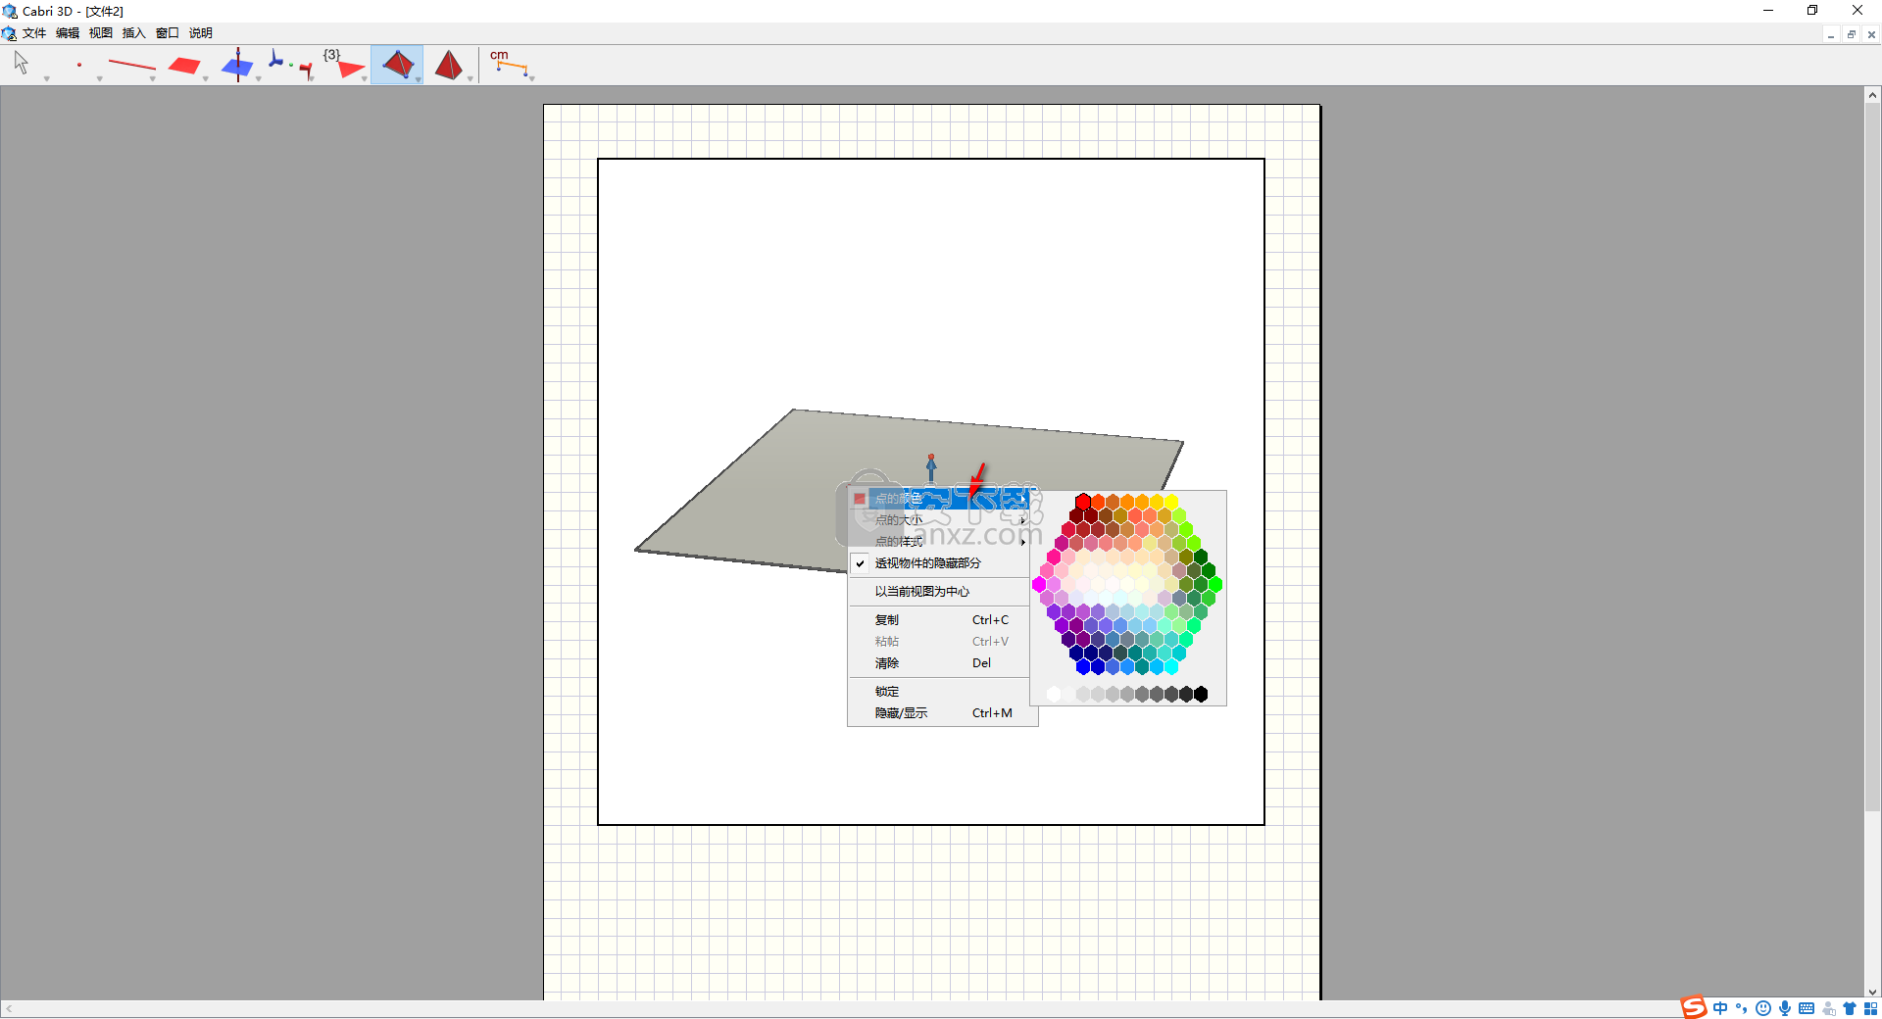Image resolution: width=1882 pixels, height=1019 pixels.
Task: Open the IME toolbox grid icon
Action: click(1870, 1008)
